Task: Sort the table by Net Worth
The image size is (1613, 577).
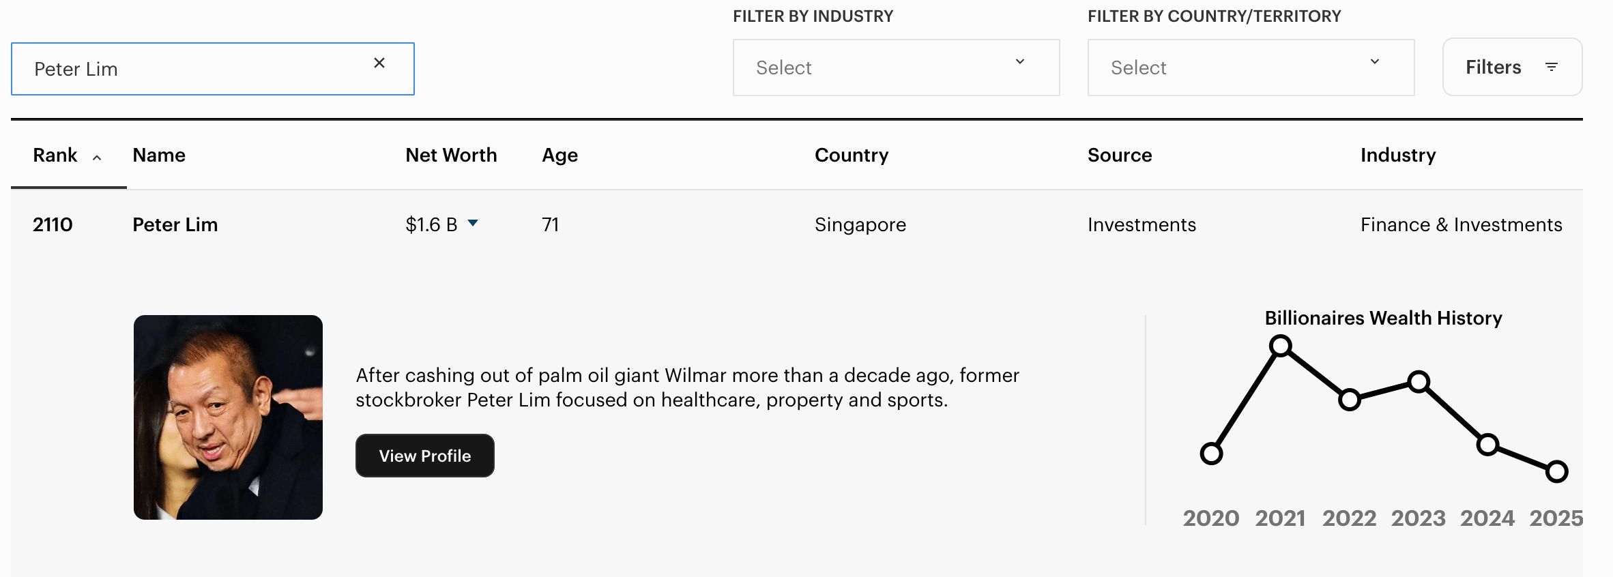Action: (x=451, y=155)
